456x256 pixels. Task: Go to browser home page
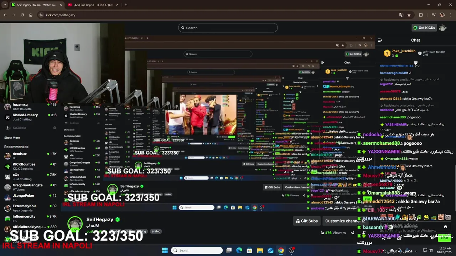(x=31, y=15)
